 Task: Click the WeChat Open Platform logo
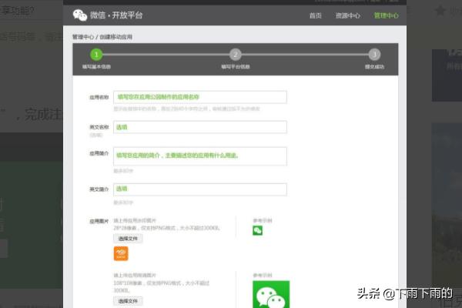tap(108, 15)
